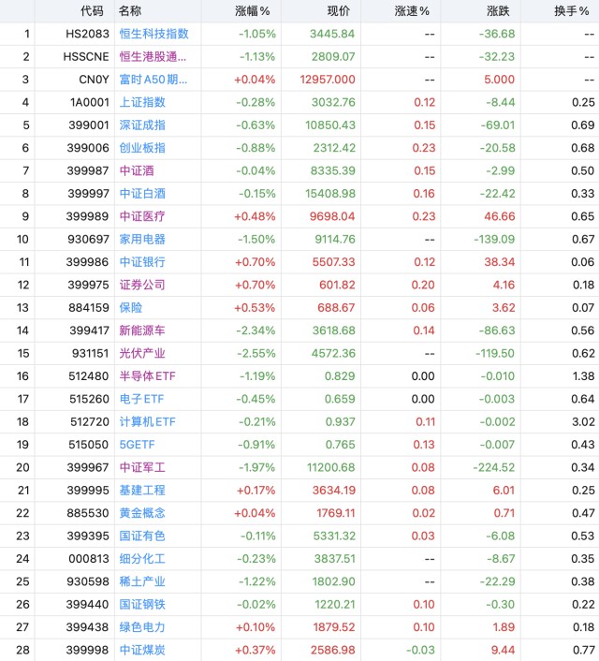Click code HSSCNE
The height and width of the screenshot is (661, 599).
(86, 56)
